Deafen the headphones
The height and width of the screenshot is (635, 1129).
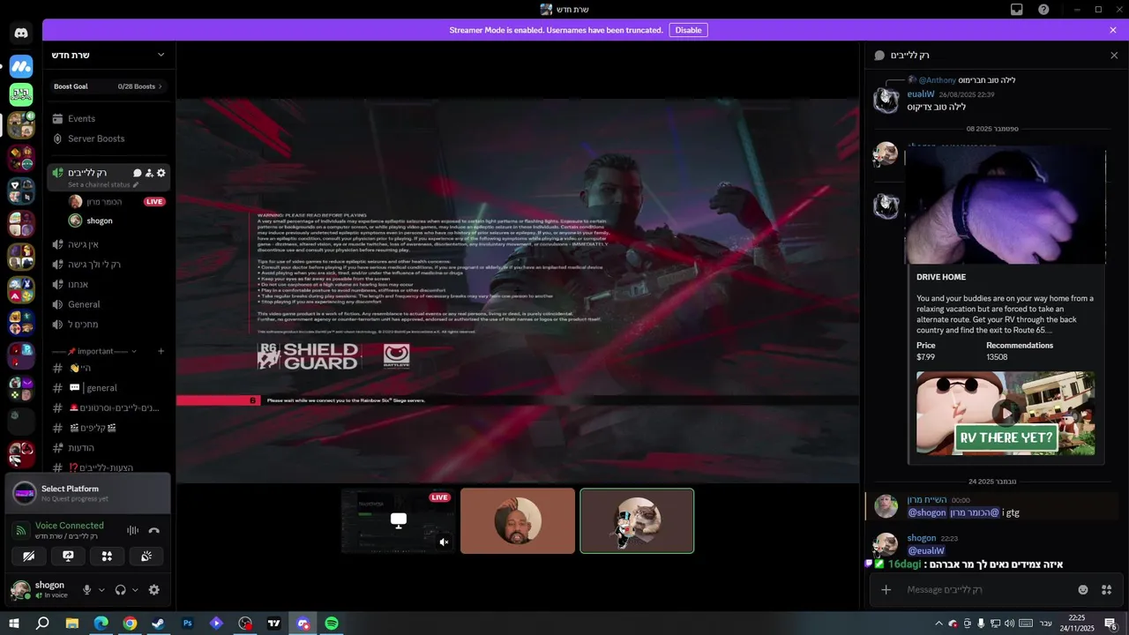121,590
